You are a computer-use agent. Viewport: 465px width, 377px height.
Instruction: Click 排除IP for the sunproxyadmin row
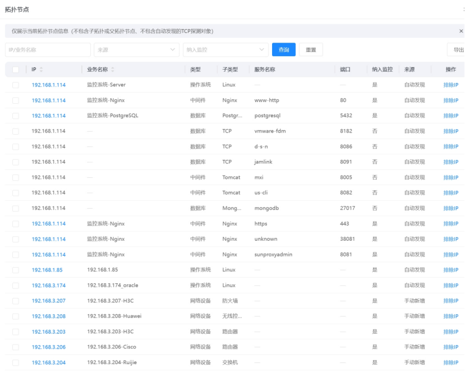tap(451, 255)
